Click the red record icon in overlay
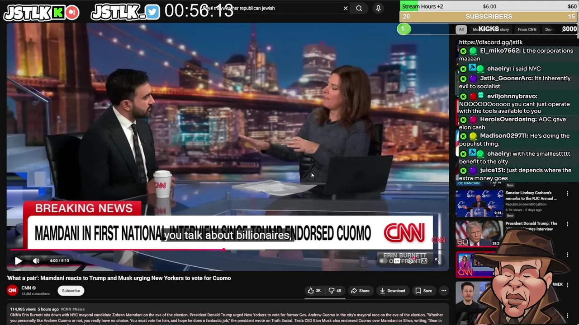Screen dimensions: 579x325 click(x=72, y=13)
